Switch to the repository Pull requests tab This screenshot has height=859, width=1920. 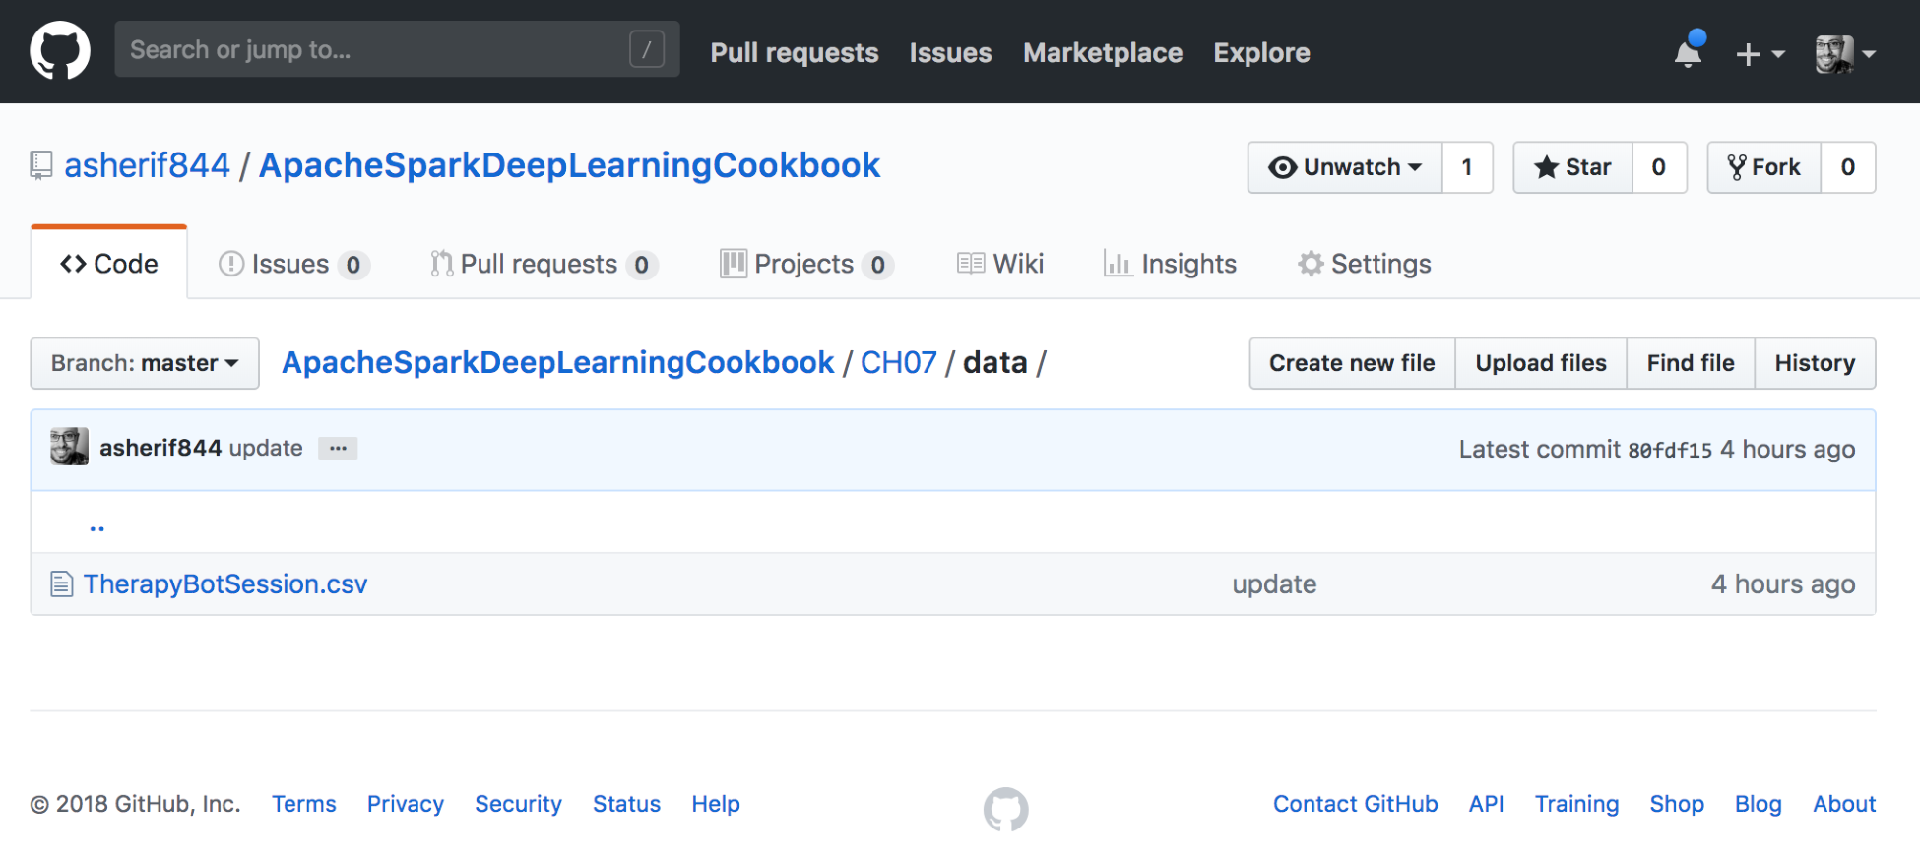pyautogui.click(x=544, y=264)
